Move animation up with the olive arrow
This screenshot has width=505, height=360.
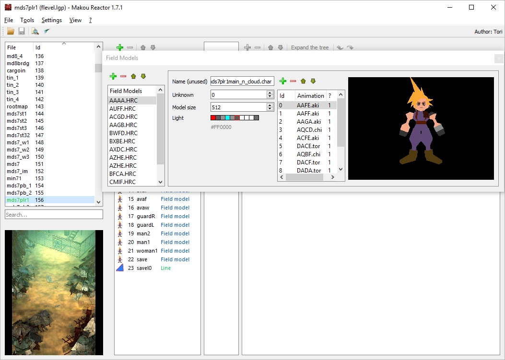(303, 81)
